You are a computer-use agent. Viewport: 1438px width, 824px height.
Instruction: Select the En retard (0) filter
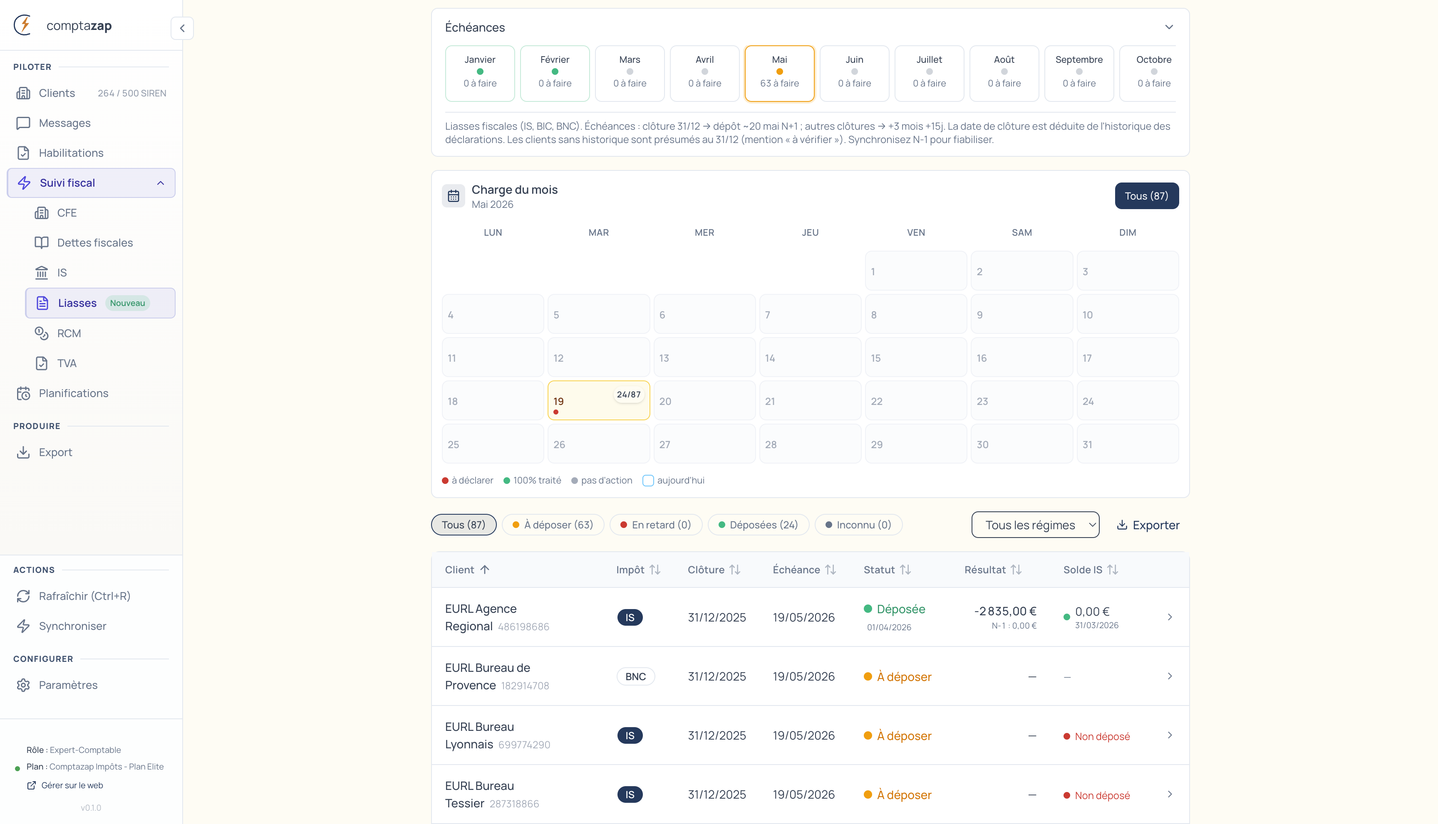pos(655,525)
